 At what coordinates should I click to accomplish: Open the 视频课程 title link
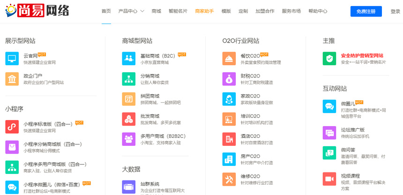351,176
